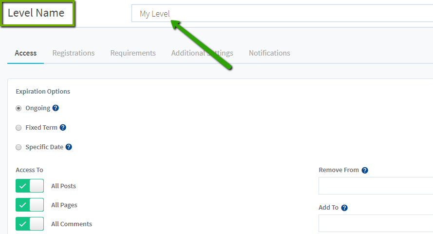This screenshot has width=433, height=234.
Task: Open the Registrations tab
Action: (x=74, y=53)
